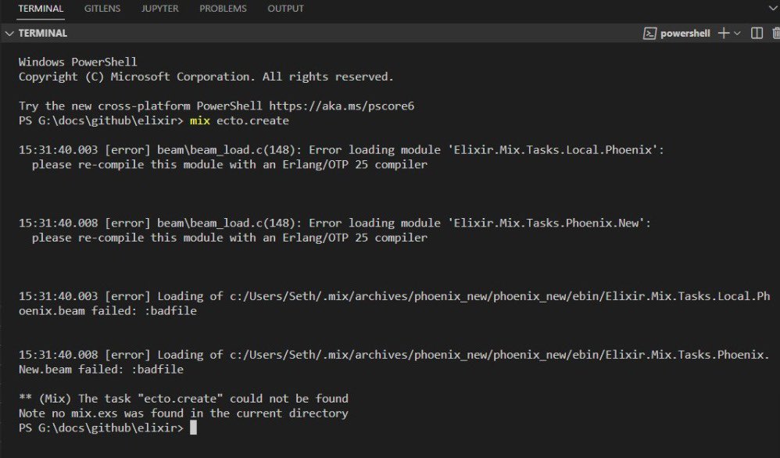Switch to the TERMINAL tab
This screenshot has height=458, width=780.
click(x=41, y=9)
